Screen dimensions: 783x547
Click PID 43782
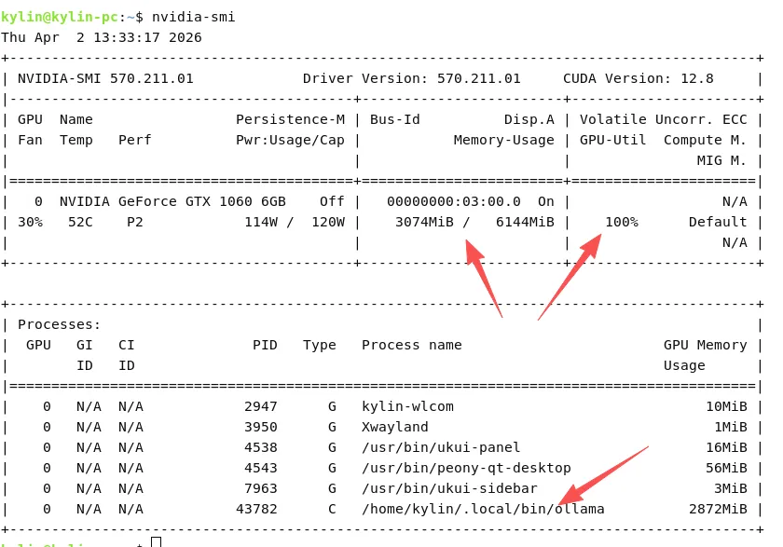256,509
